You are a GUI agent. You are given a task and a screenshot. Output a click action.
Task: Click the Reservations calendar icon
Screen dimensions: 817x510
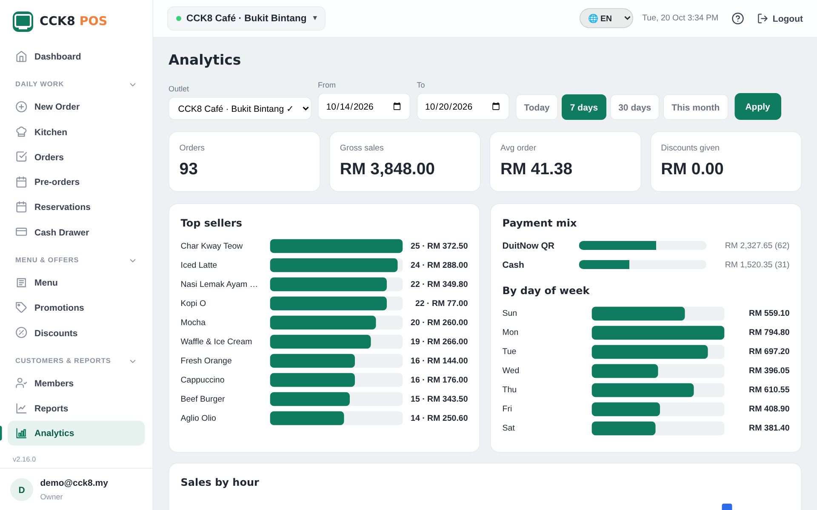point(21,207)
